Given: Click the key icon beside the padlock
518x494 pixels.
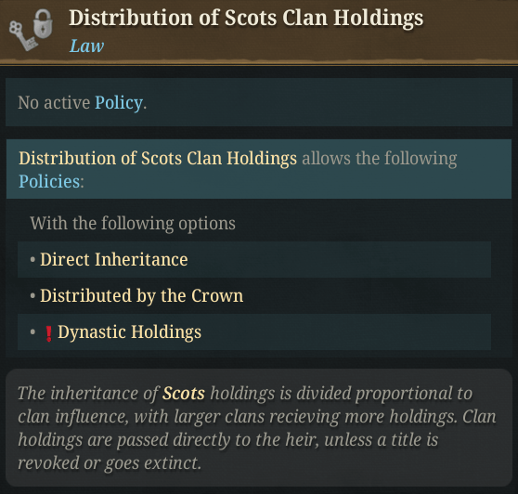Looking at the screenshot, I should (22, 35).
